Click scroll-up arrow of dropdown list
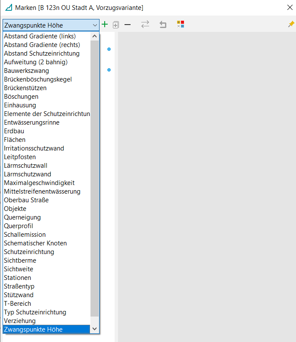The width and height of the screenshot is (296, 342). pyautogui.click(x=95, y=36)
